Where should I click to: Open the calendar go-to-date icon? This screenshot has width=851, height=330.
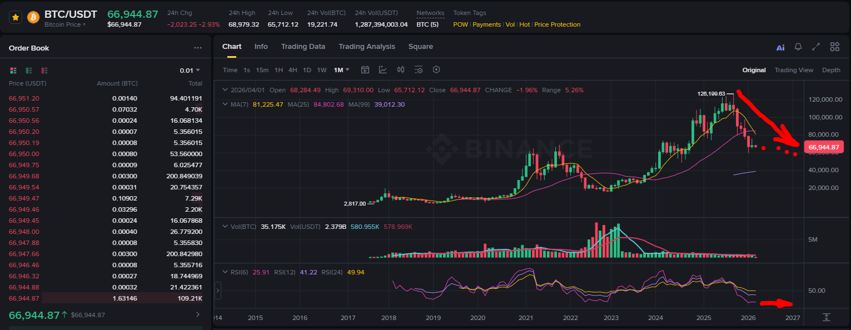point(365,70)
